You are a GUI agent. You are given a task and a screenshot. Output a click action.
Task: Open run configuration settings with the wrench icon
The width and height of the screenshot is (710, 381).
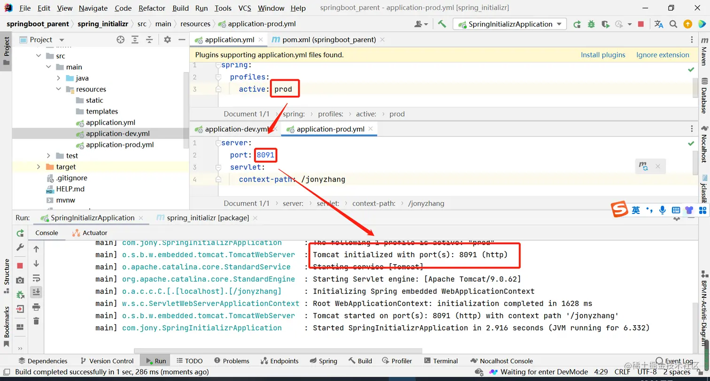point(20,247)
